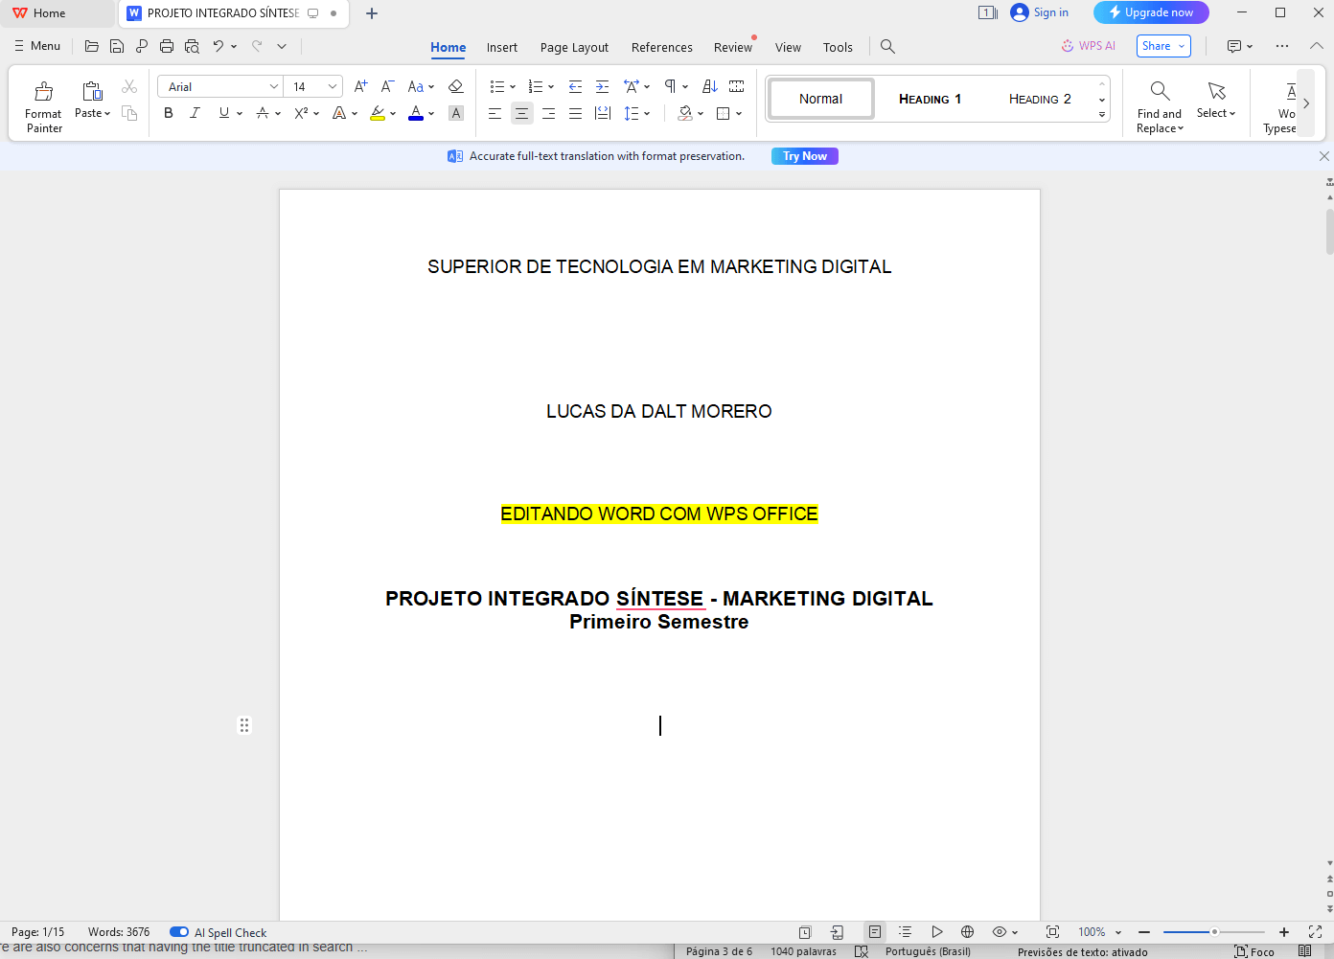Select print layout view in status bar
The image size is (1334, 959).
(x=875, y=931)
